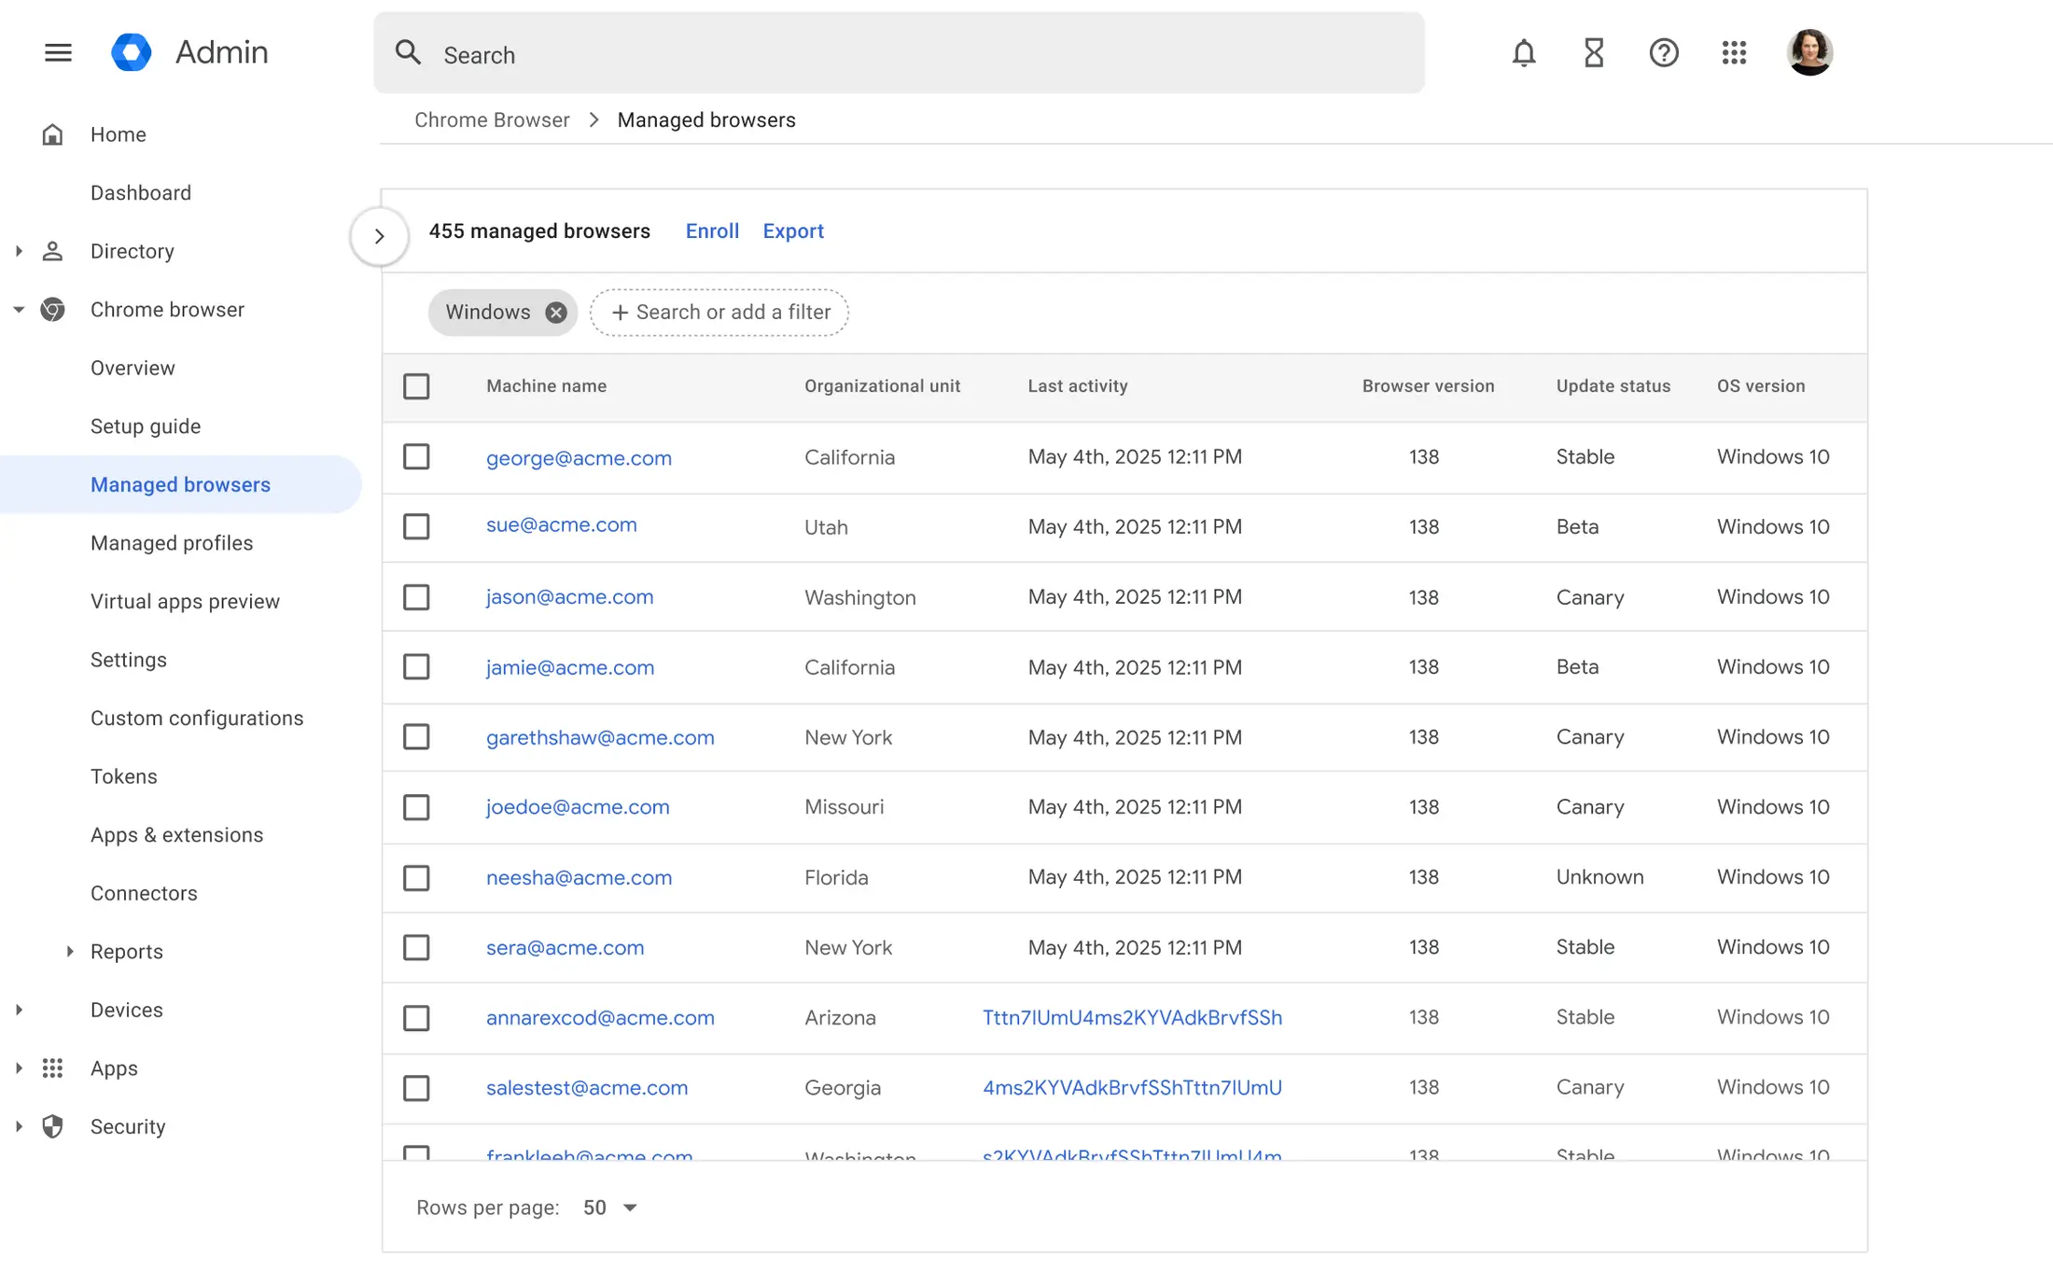2053x1284 pixels.
Task: Open the tasks hourglass icon
Action: pyautogui.click(x=1593, y=53)
